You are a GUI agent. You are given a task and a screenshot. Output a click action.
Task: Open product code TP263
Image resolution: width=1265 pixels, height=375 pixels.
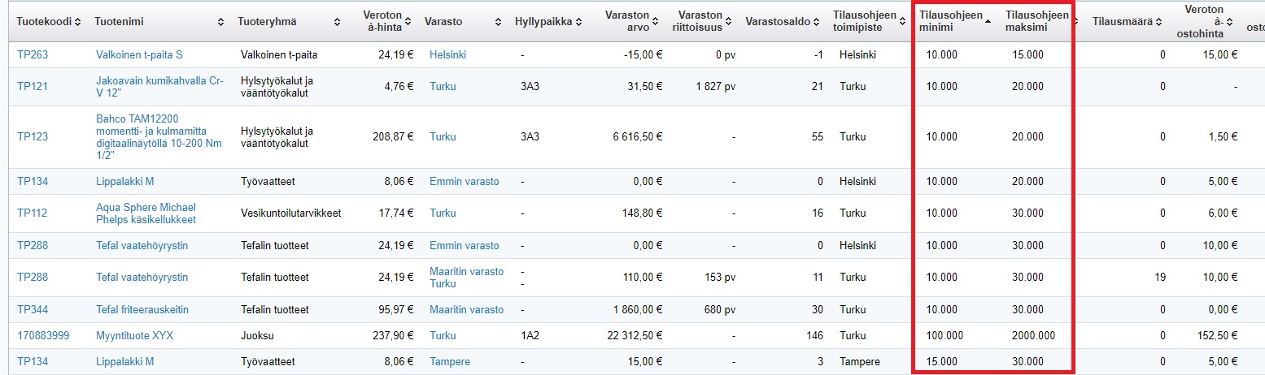click(33, 55)
